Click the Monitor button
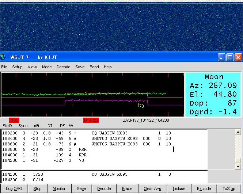The width and height of the screenshot is (243, 194). [x=59, y=189]
